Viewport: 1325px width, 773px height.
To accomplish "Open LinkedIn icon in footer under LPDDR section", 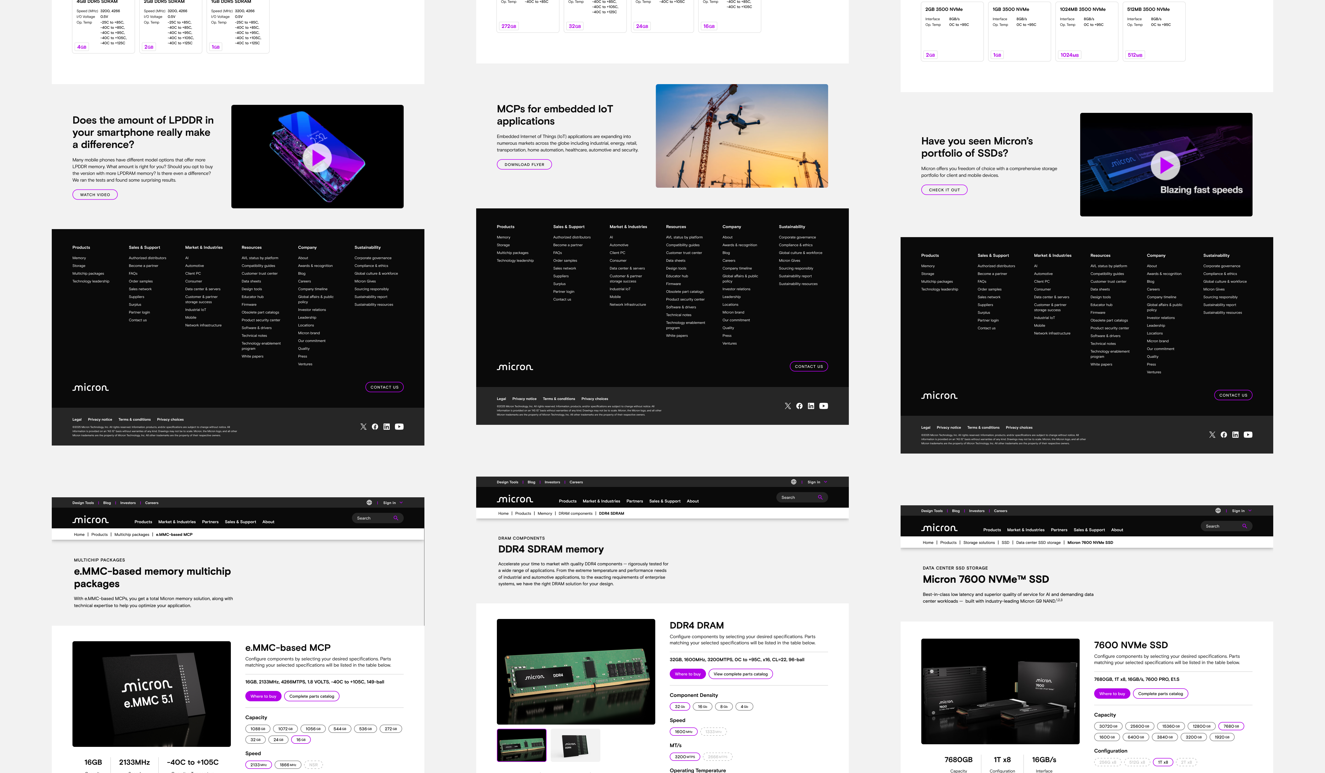I will click(386, 426).
